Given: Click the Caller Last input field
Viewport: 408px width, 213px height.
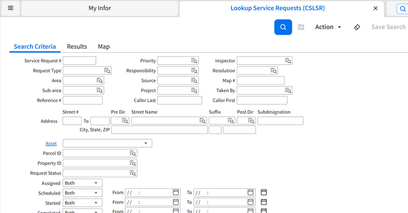Looking at the screenshot, I should click(x=180, y=100).
